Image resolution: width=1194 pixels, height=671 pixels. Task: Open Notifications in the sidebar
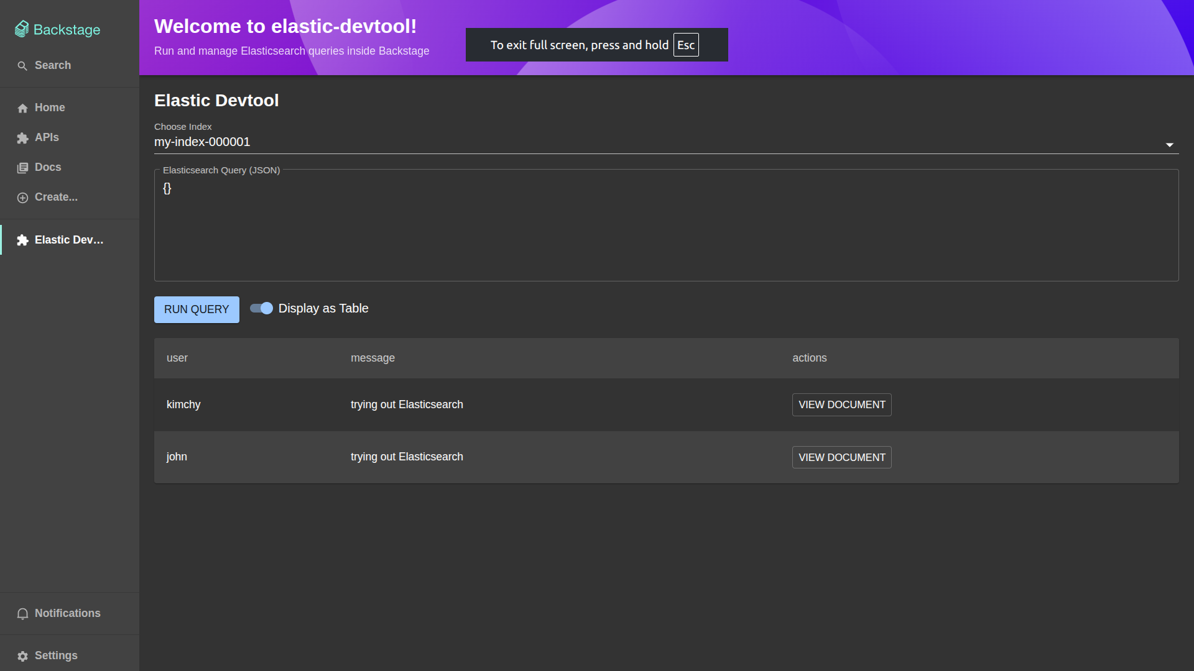click(70, 613)
